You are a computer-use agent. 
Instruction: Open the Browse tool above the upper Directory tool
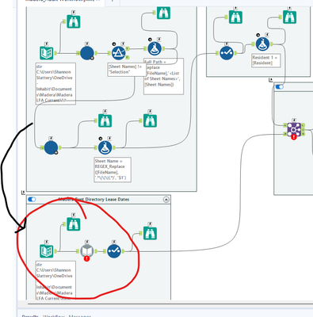click(73, 21)
